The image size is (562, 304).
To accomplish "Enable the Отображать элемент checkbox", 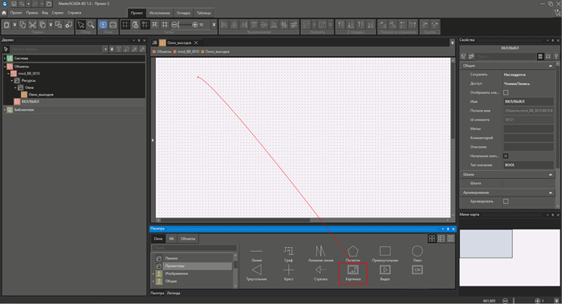I will click(x=506, y=92).
